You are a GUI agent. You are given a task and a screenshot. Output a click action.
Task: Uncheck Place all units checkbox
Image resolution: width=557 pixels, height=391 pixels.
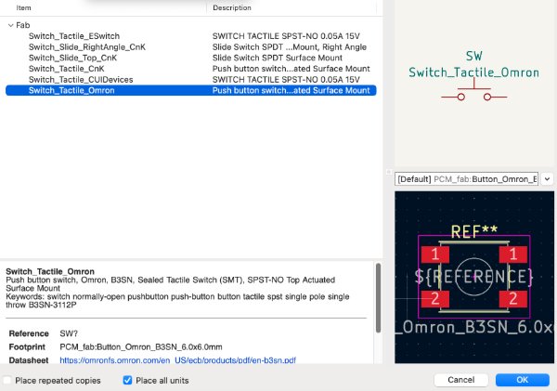pyautogui.click(x=127, y=381)
